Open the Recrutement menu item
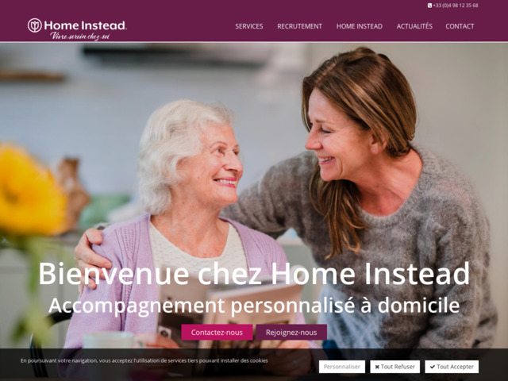This screenshot has width=508, height=381. [300, 26]
